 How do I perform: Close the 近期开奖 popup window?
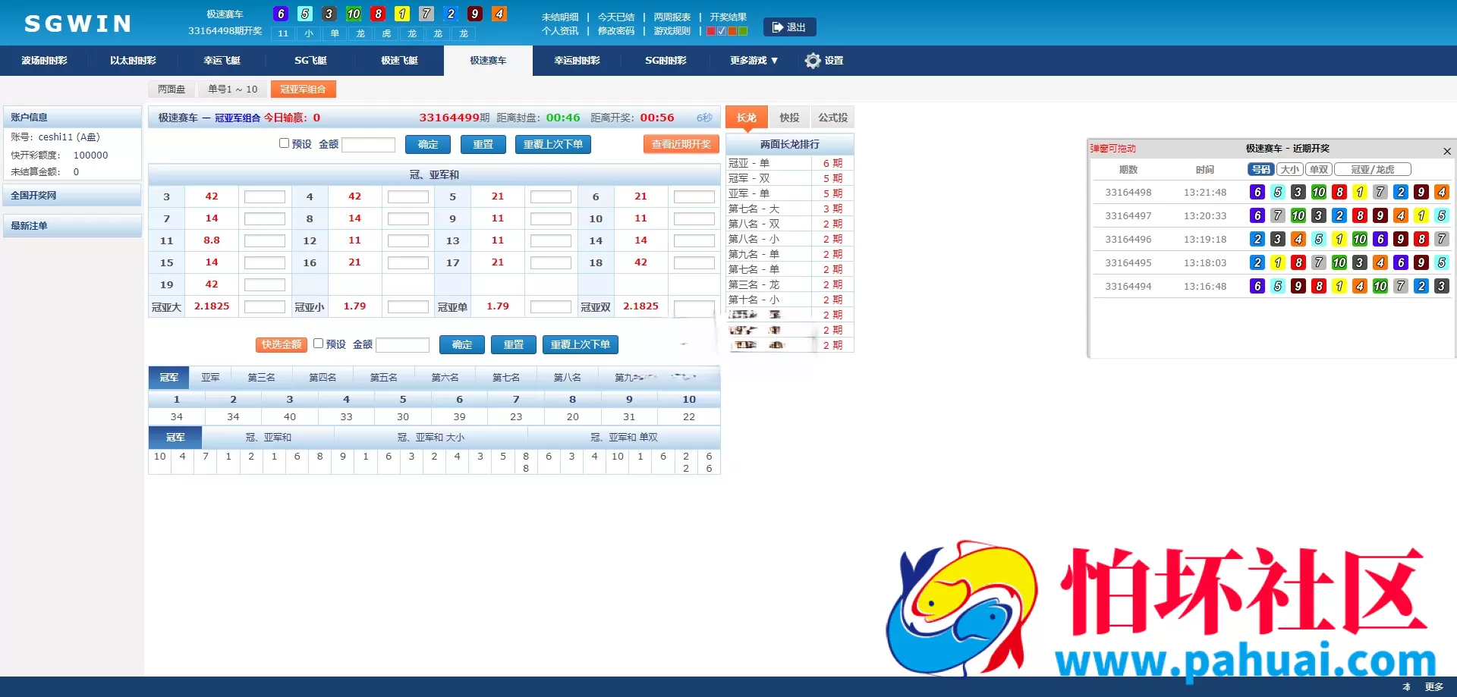(1447, 151)
